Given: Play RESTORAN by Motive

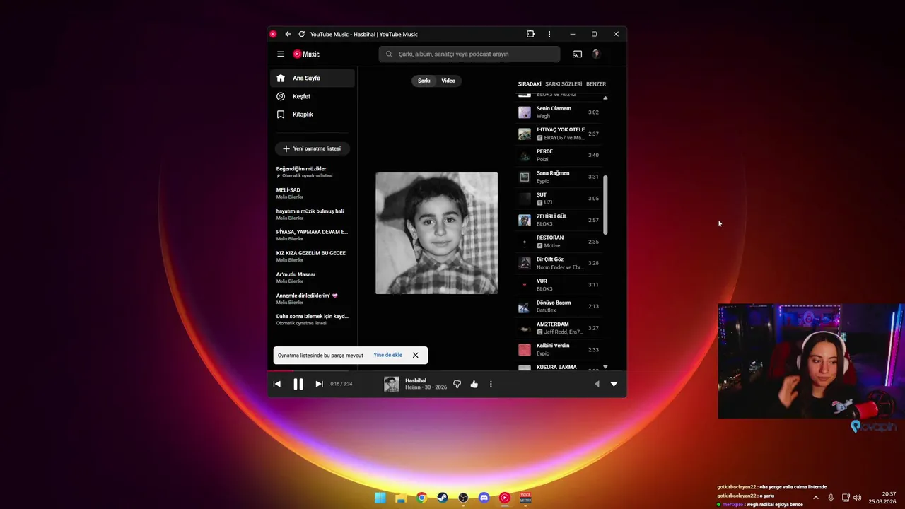Looking at the screenshot, I should 559,242.
